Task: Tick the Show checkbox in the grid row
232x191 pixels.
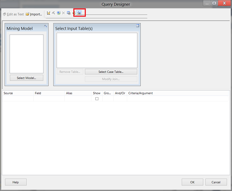Action: click(97, 99)
